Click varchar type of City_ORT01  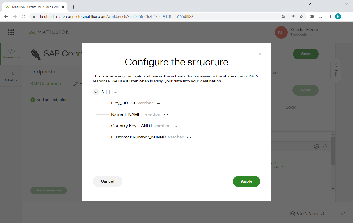click(x=145, y=103)
